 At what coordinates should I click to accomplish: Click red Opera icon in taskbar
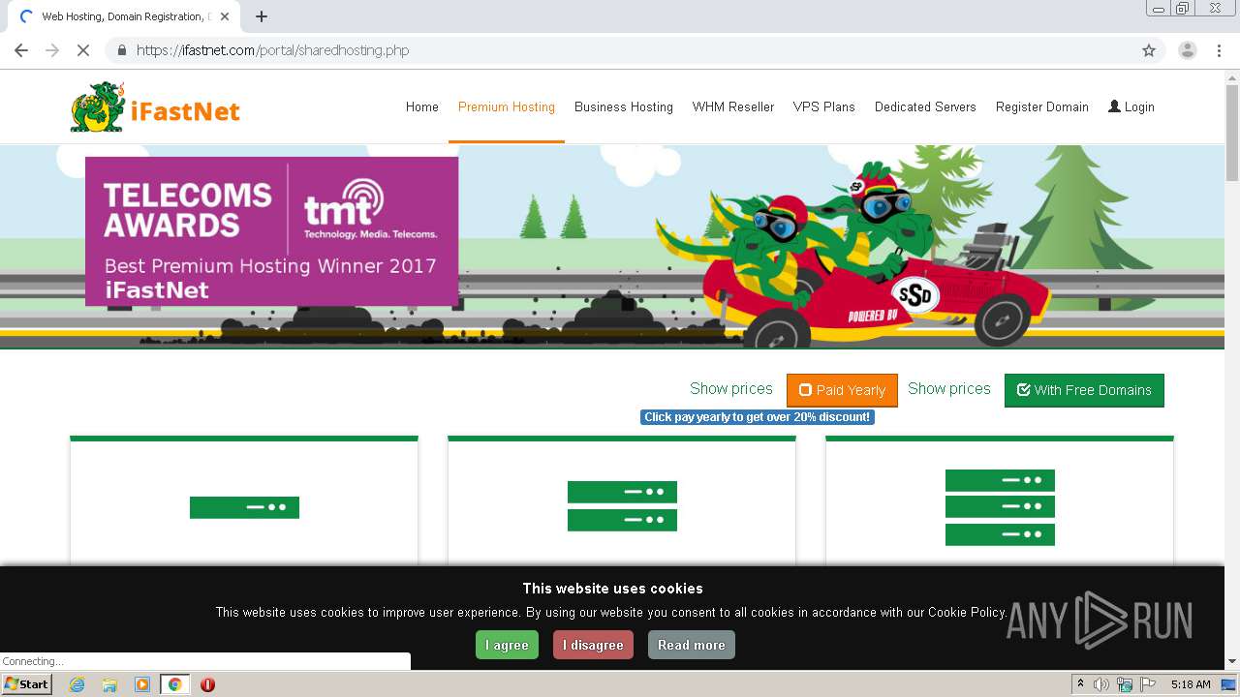point(207,684)
